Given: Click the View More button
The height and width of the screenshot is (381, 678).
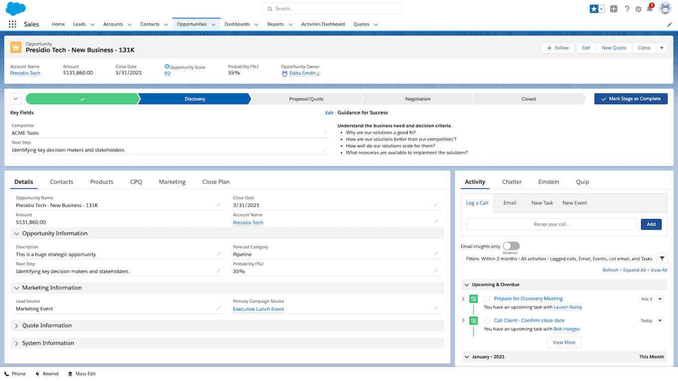Looking at the screenshot, I should pyautogui.click(x=564, y=343).
